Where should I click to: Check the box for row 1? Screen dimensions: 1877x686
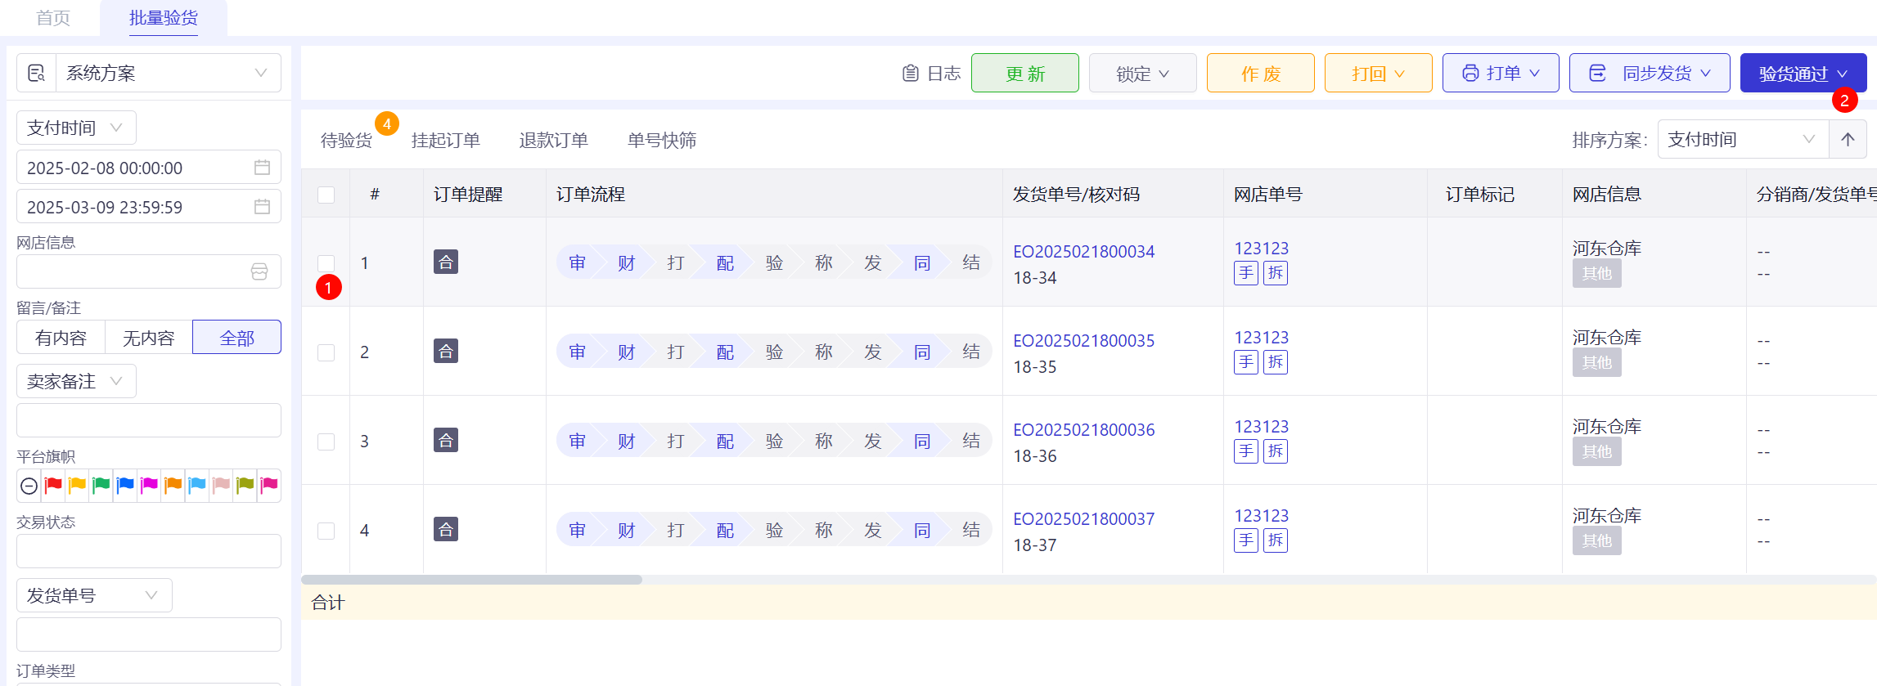[x=326, y=263]
